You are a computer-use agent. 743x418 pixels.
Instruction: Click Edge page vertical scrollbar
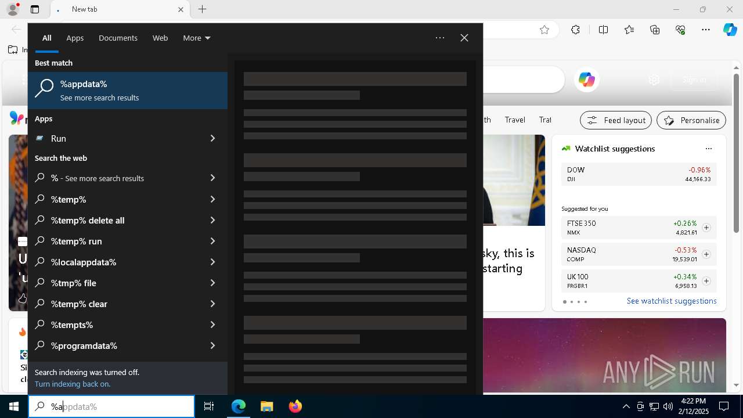tap(736, 153)
